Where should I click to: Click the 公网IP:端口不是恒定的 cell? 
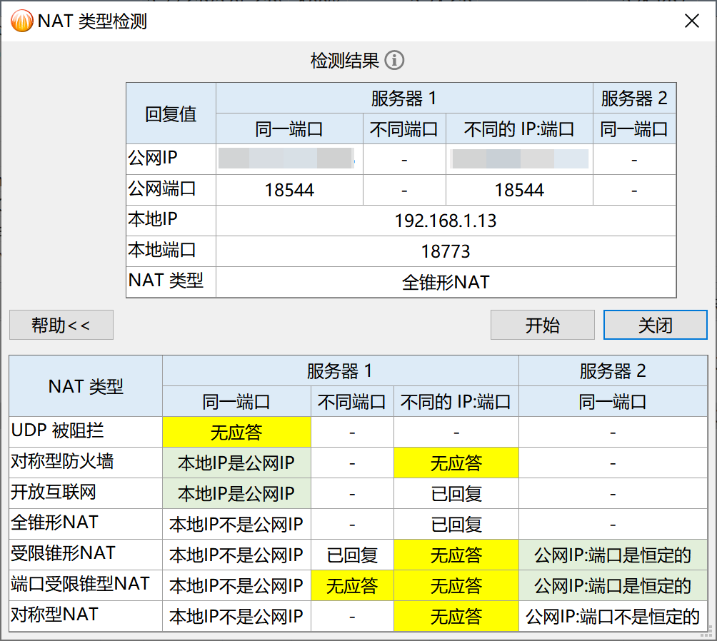coord(612,617)
